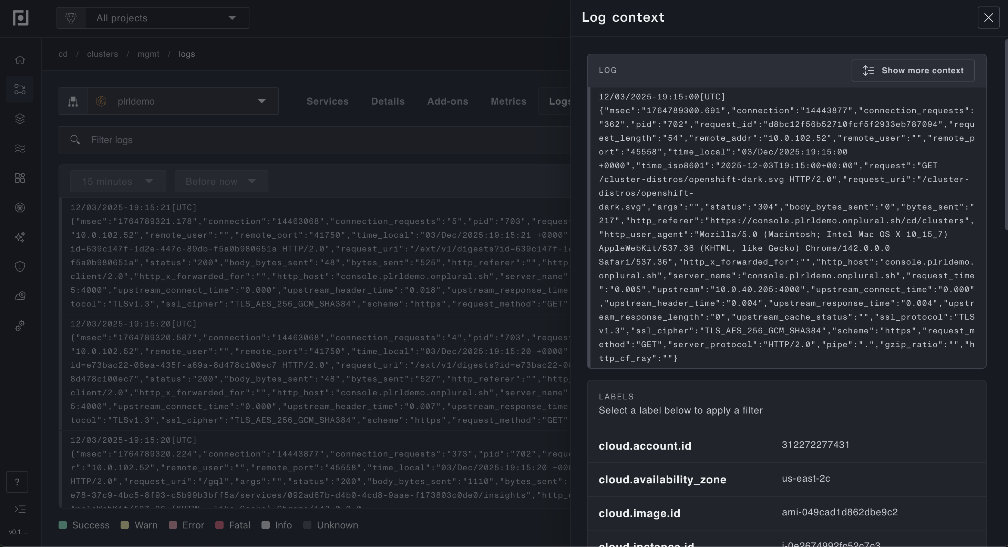This screenshot has height=547, width=1008.
Task: Open the All projects dropdown
Action: [166, 18]
